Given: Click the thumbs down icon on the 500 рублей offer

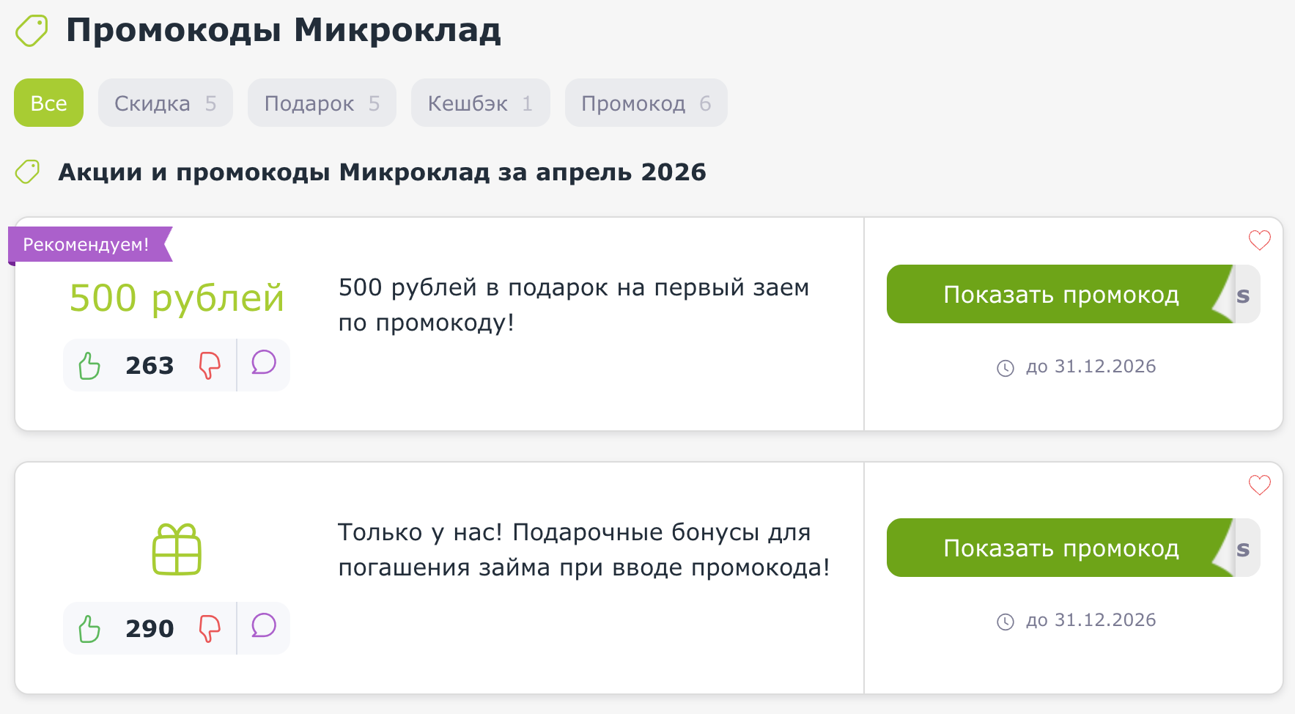Looking at the screenshot, I should coord(209,364).
